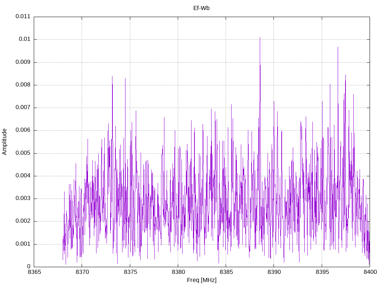Screen dimensions: 380x285
Task: Click the y-axis tick label 0.003
Action: (x=23, y=199)
